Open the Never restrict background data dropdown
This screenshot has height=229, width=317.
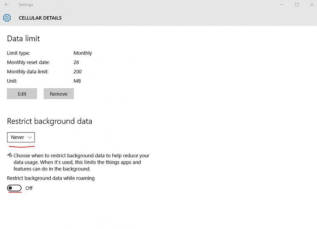[x=21, y=137]
